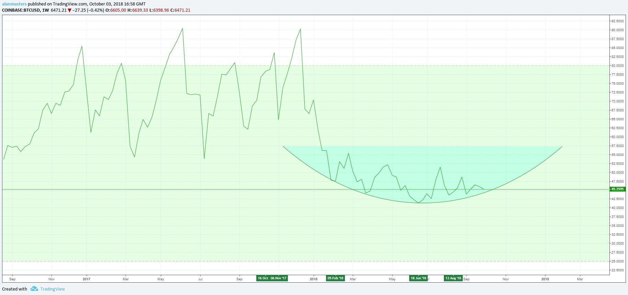Click the 2018 label on time axis

click(314, 279)
